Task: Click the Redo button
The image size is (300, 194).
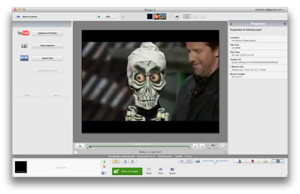Action: (x=57, y=95)
